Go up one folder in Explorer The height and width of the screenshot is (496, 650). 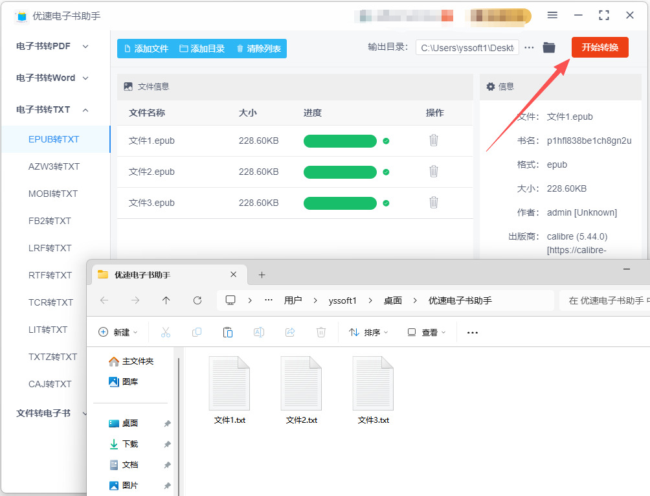click(166, 300)
